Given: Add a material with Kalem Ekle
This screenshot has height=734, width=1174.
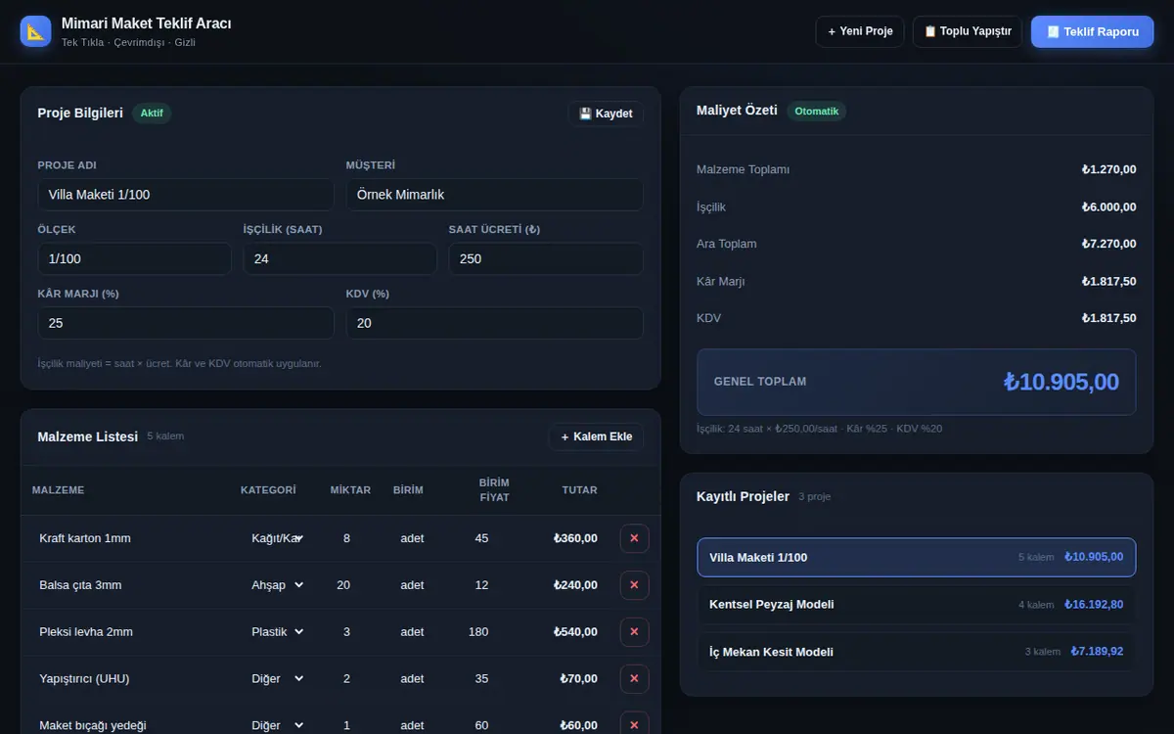Looking at the screenshot, I should coord(596,436).
